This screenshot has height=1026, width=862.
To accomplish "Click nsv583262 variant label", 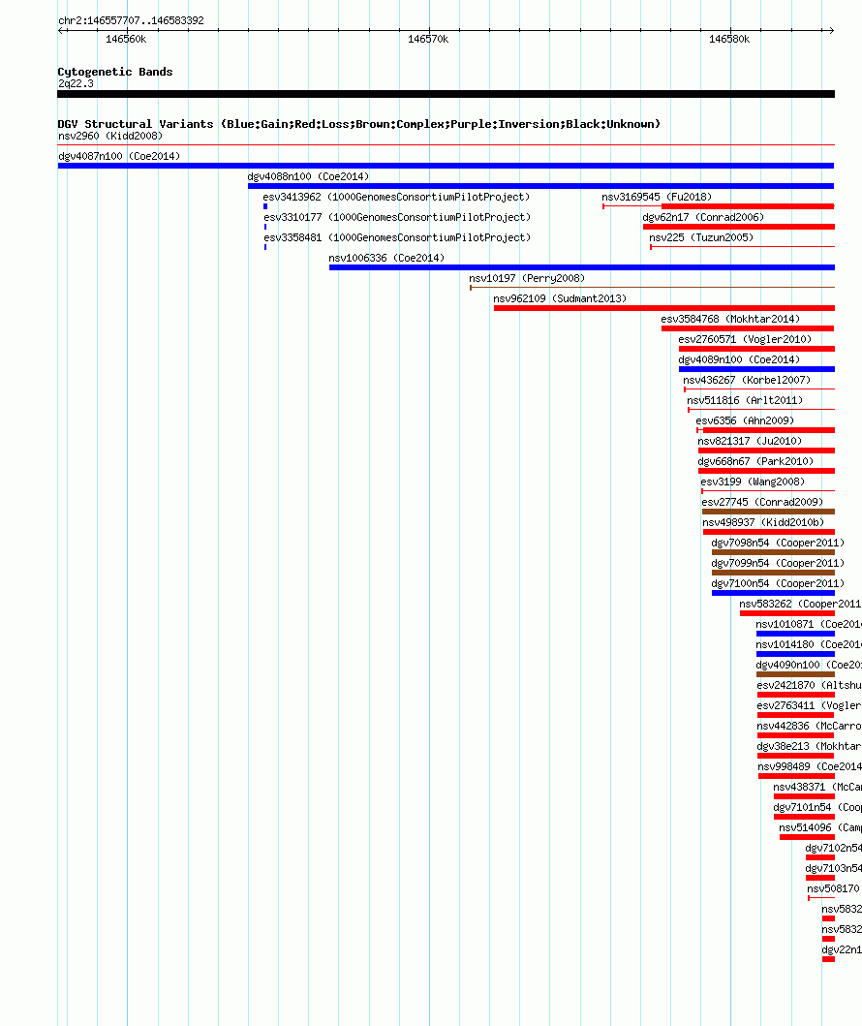I will [800, 604].
